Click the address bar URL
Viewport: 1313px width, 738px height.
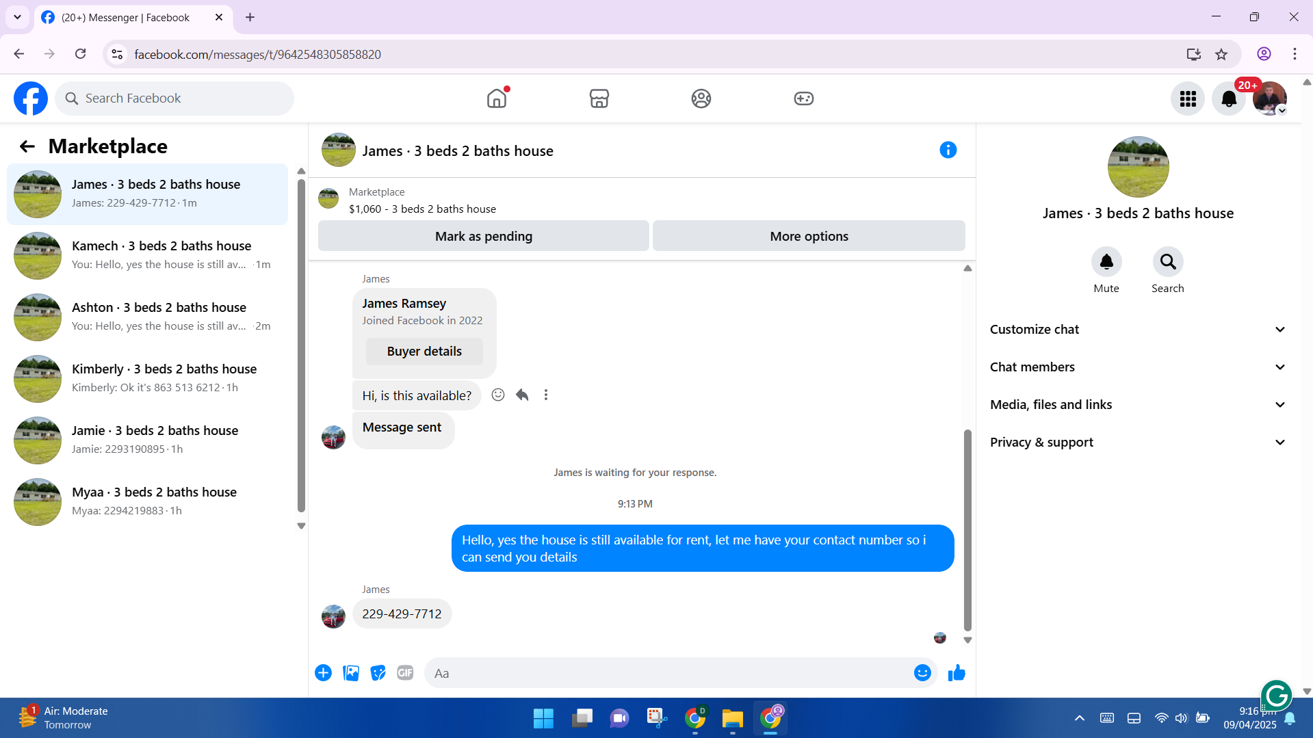[257, 55]
